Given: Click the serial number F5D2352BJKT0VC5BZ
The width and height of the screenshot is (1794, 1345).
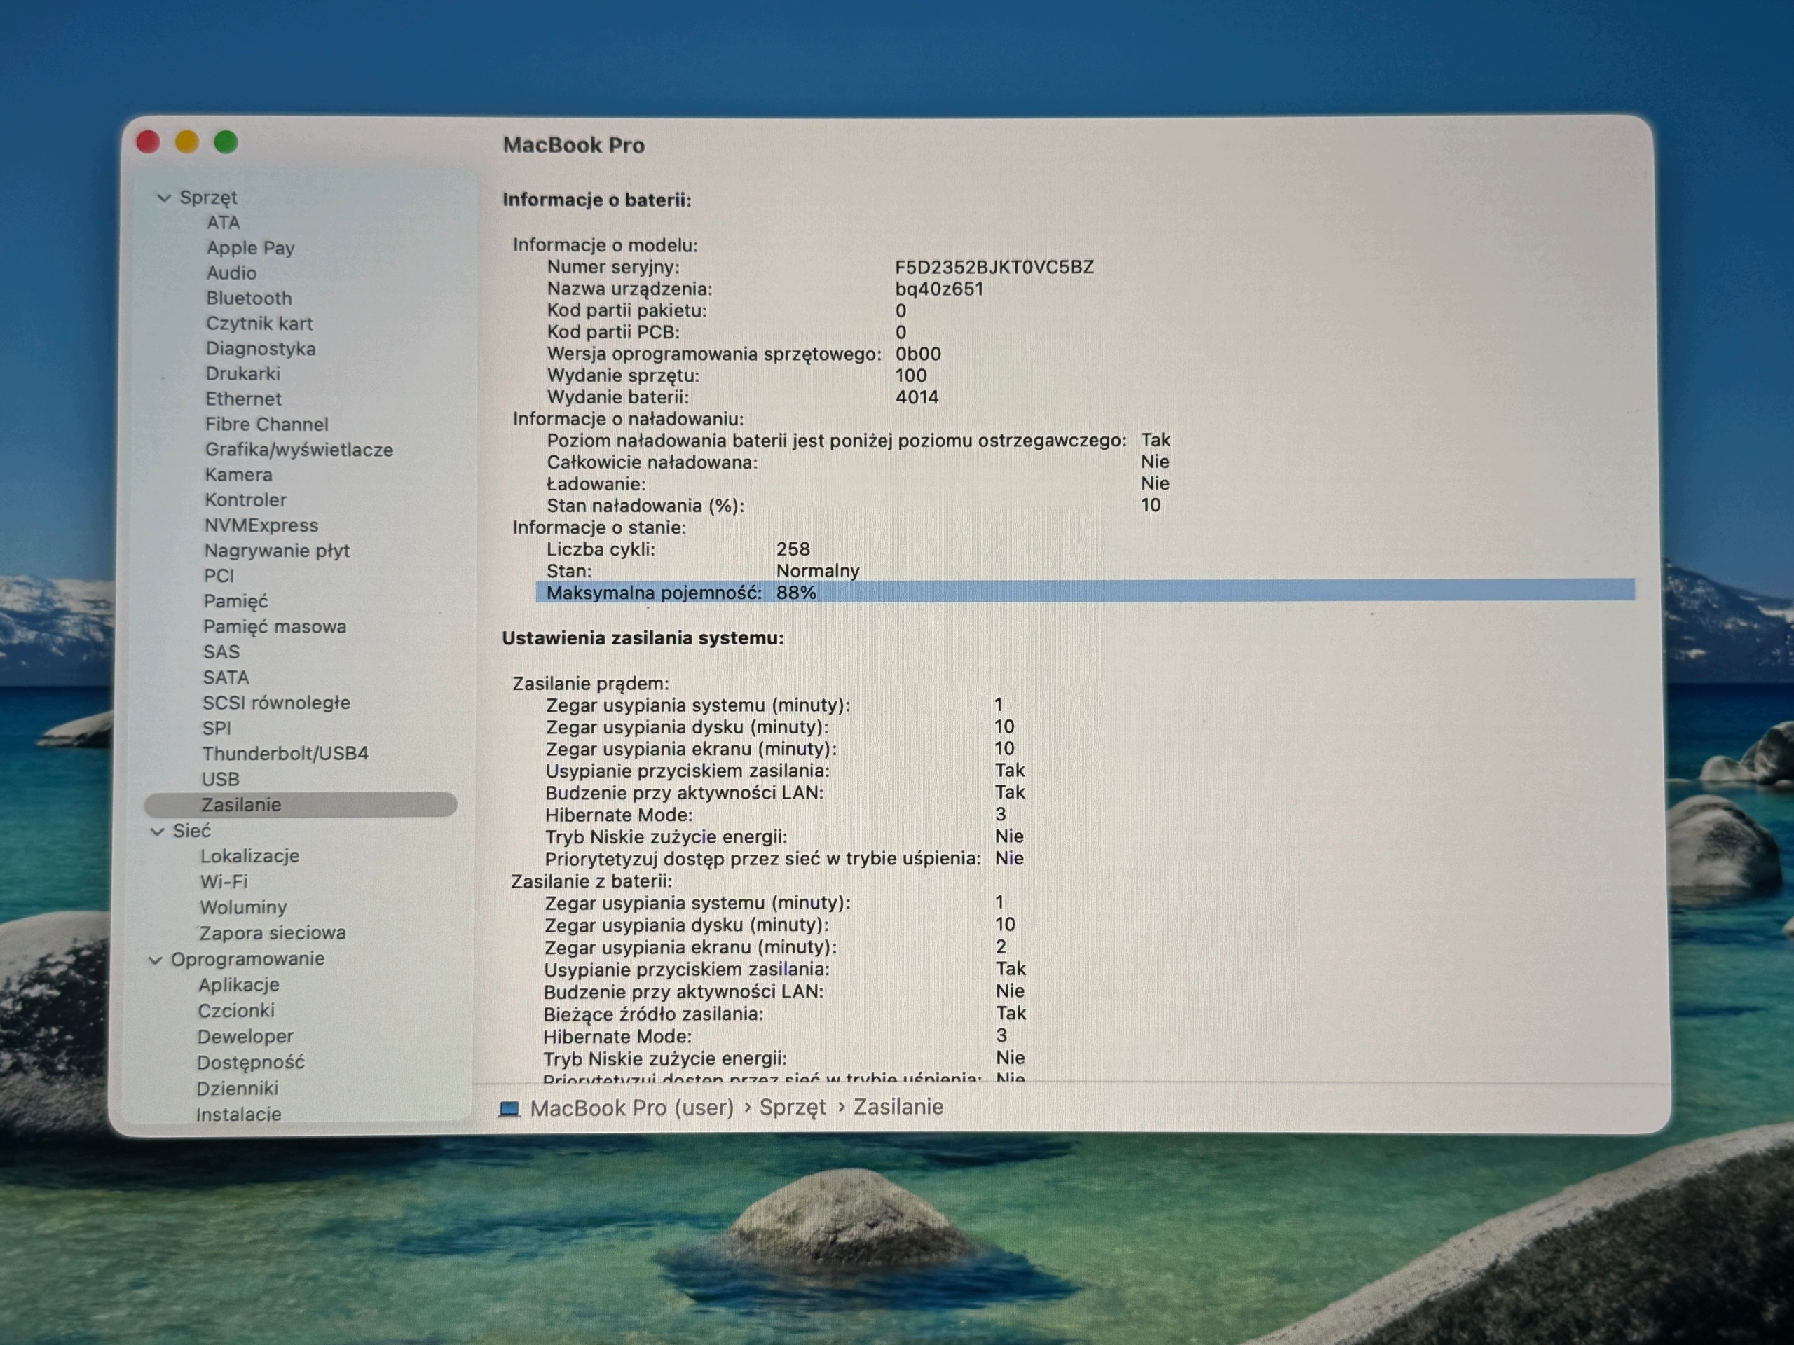Looking at the screenshot, I should click(x=994, y=267).
